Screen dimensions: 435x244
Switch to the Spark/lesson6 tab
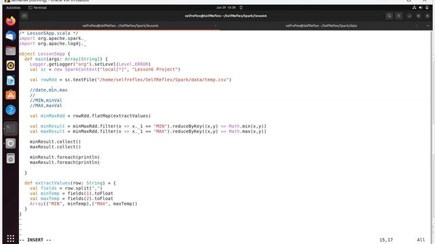click(120, 26)
